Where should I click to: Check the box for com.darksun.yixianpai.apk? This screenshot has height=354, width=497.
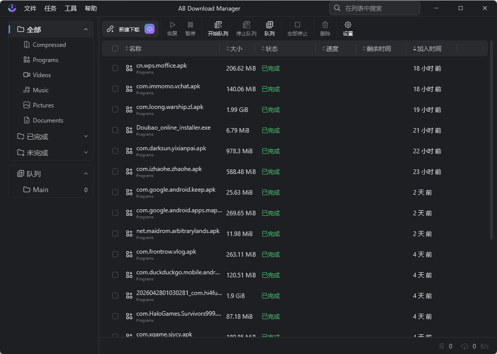click(x=115, y=151)
